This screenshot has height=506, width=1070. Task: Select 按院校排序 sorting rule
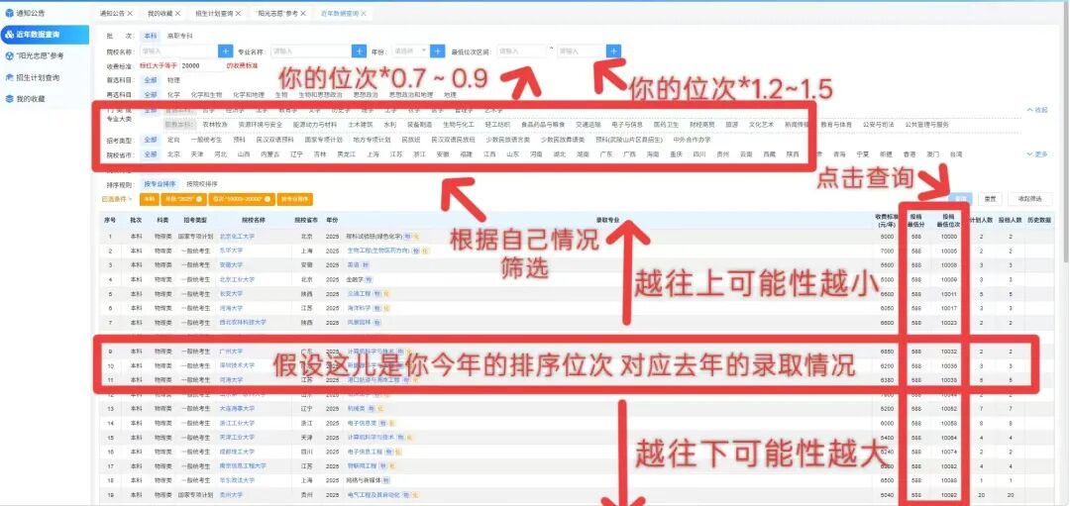(x=202, y=184)
